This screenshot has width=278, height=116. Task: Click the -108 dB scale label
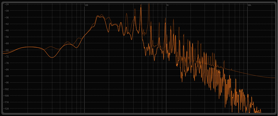pos(7,96)
